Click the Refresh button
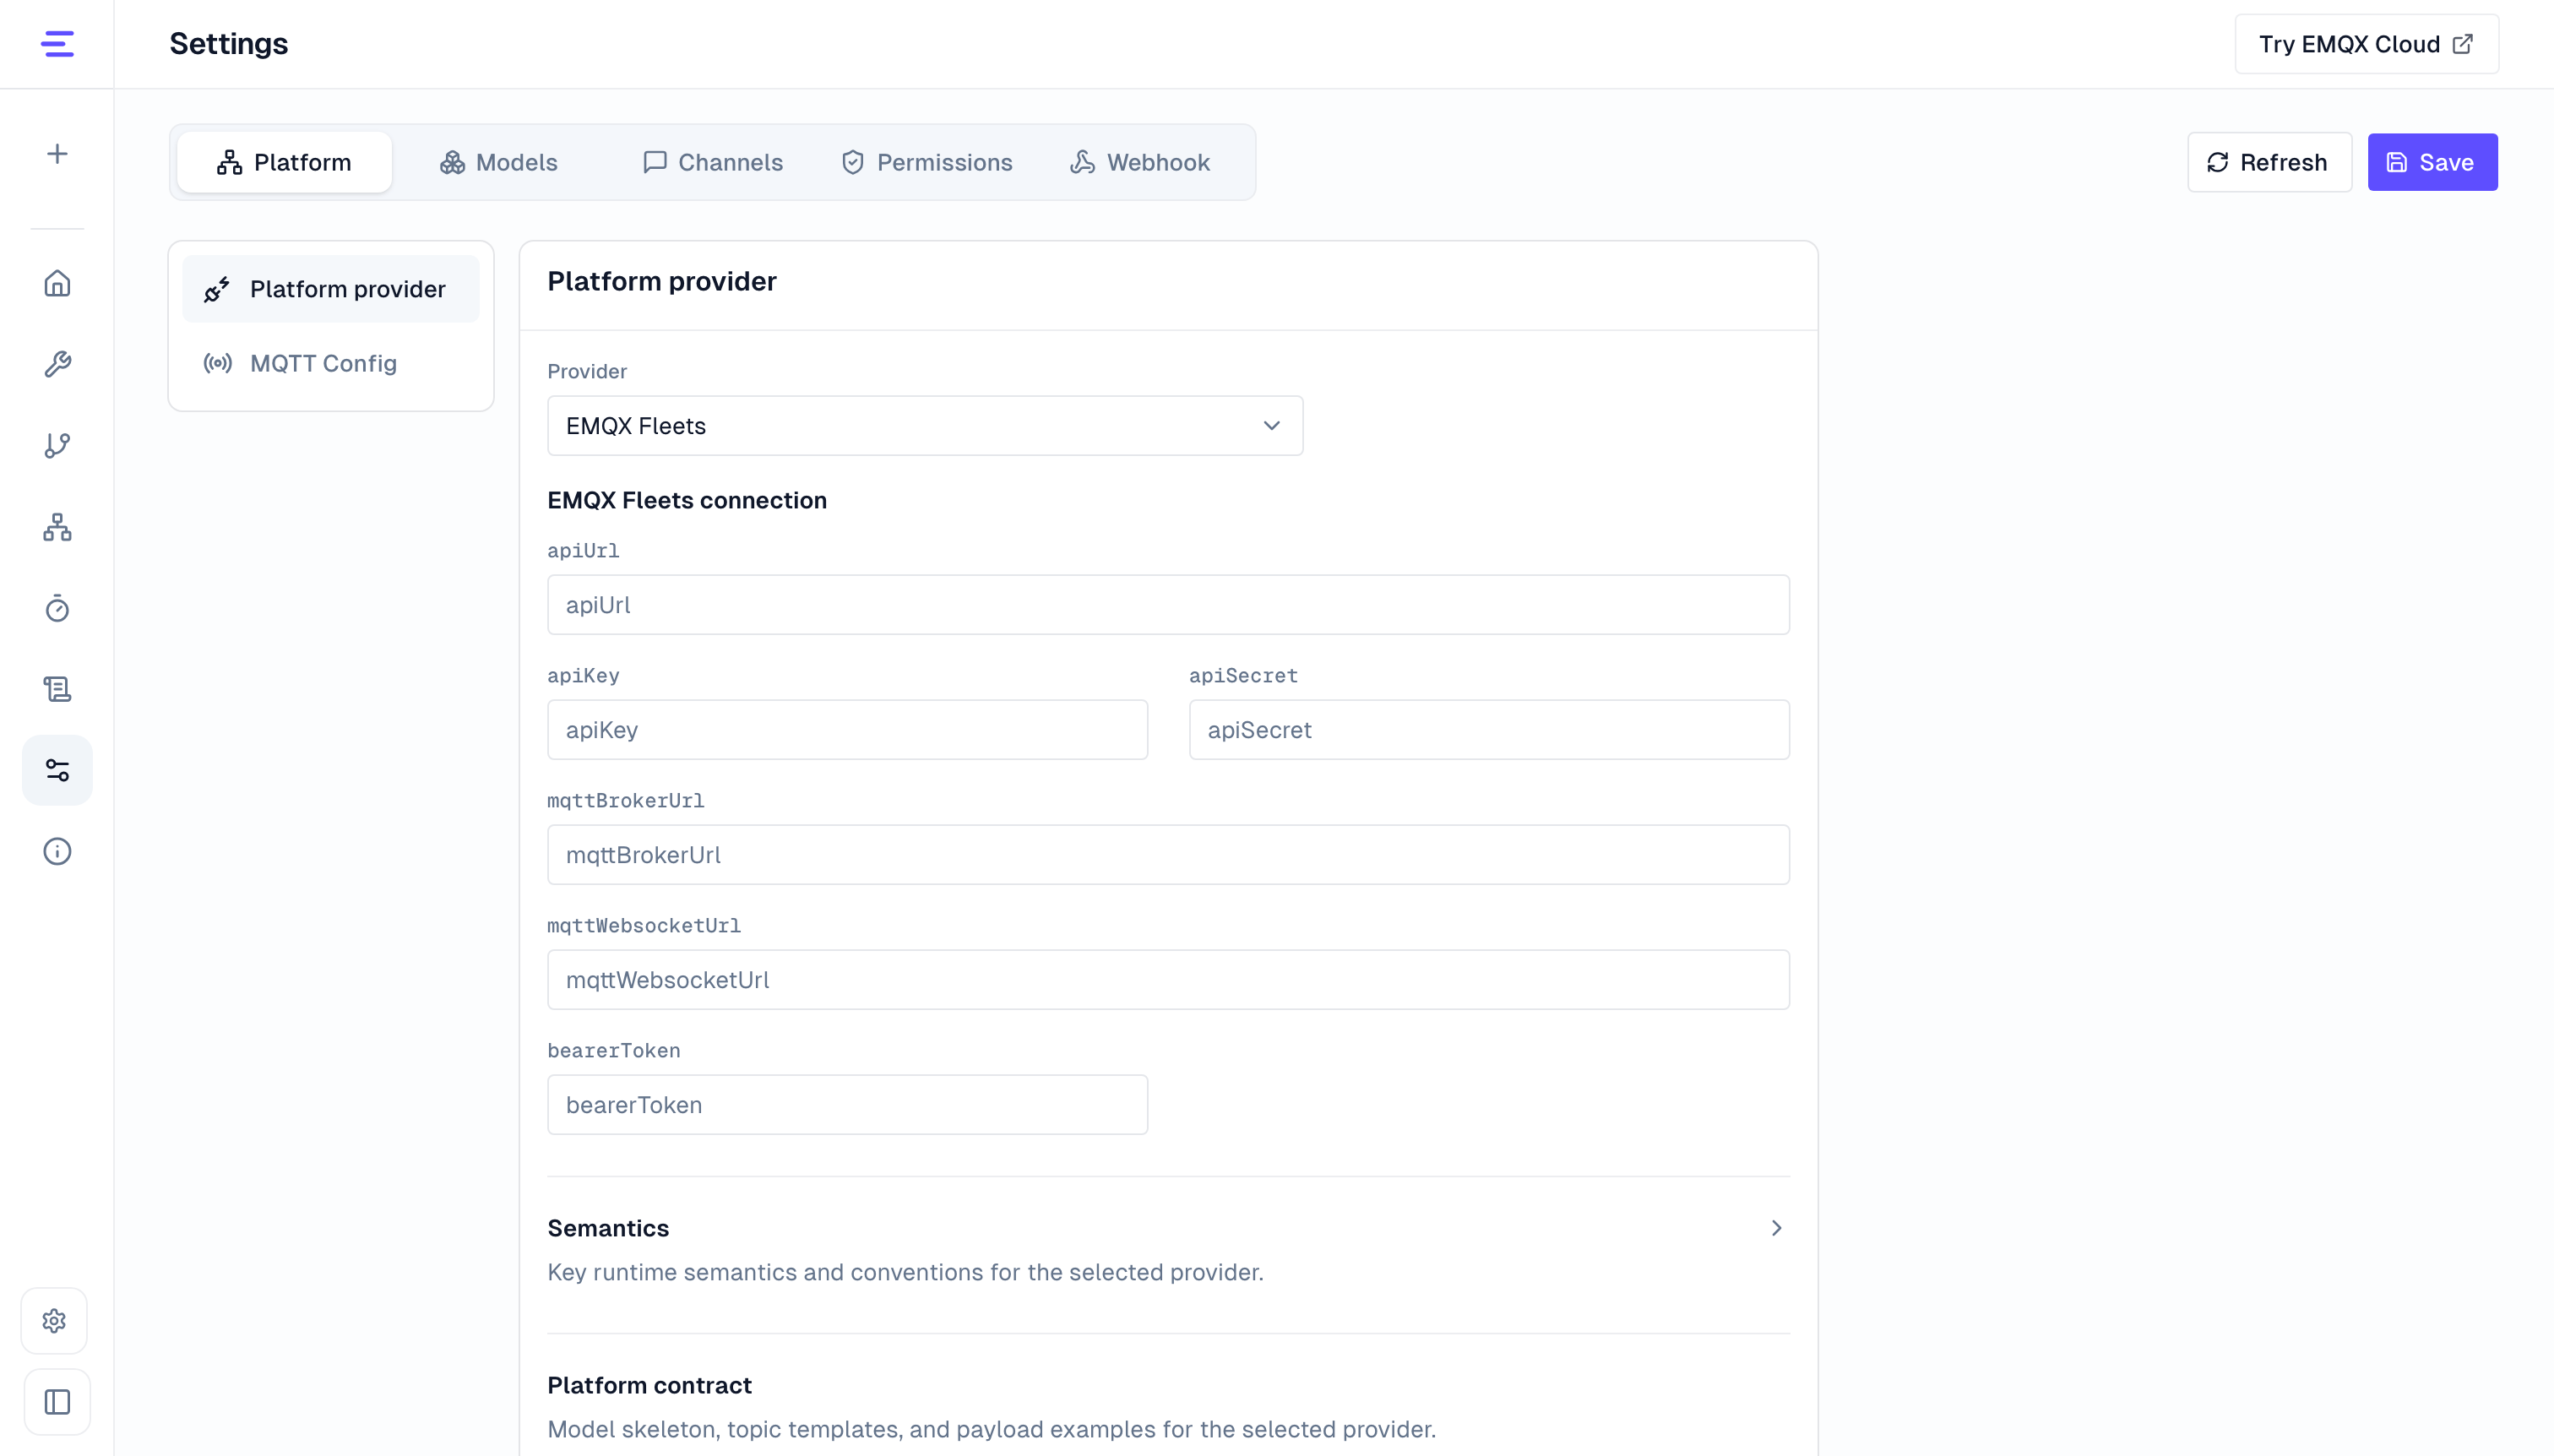This screenshot has height=1456, width=2554. pyautogui.click(x=2269, y=162)
